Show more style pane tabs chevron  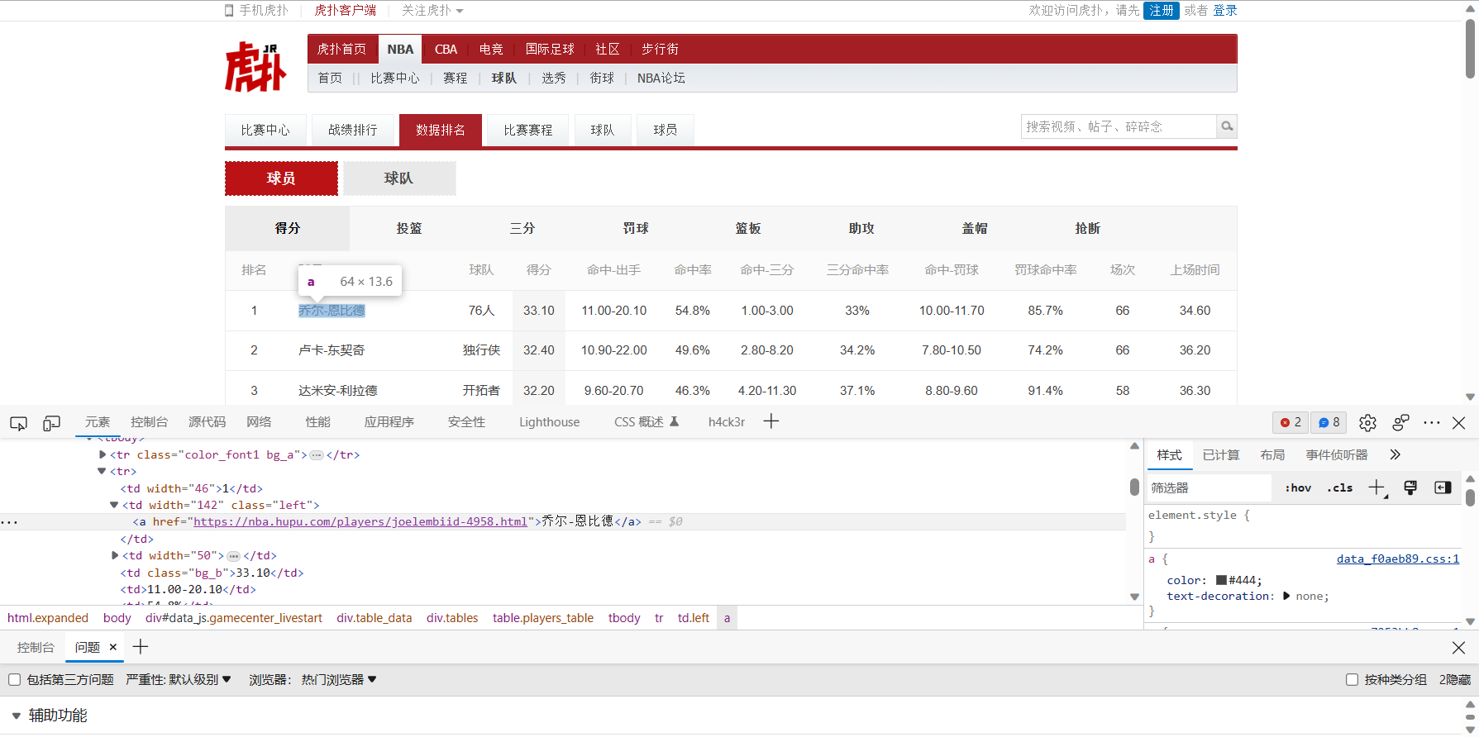tap(1396, 455)
